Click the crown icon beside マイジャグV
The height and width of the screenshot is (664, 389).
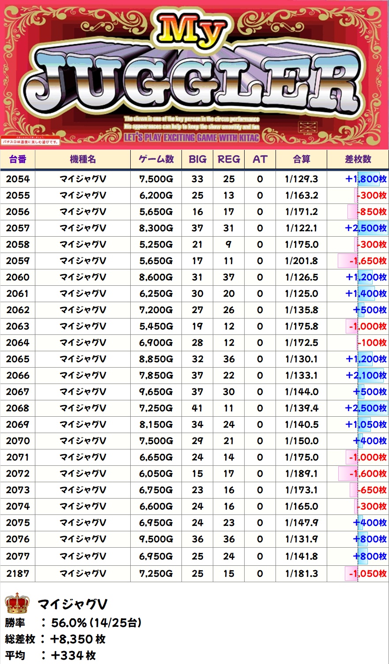point(17,603)
